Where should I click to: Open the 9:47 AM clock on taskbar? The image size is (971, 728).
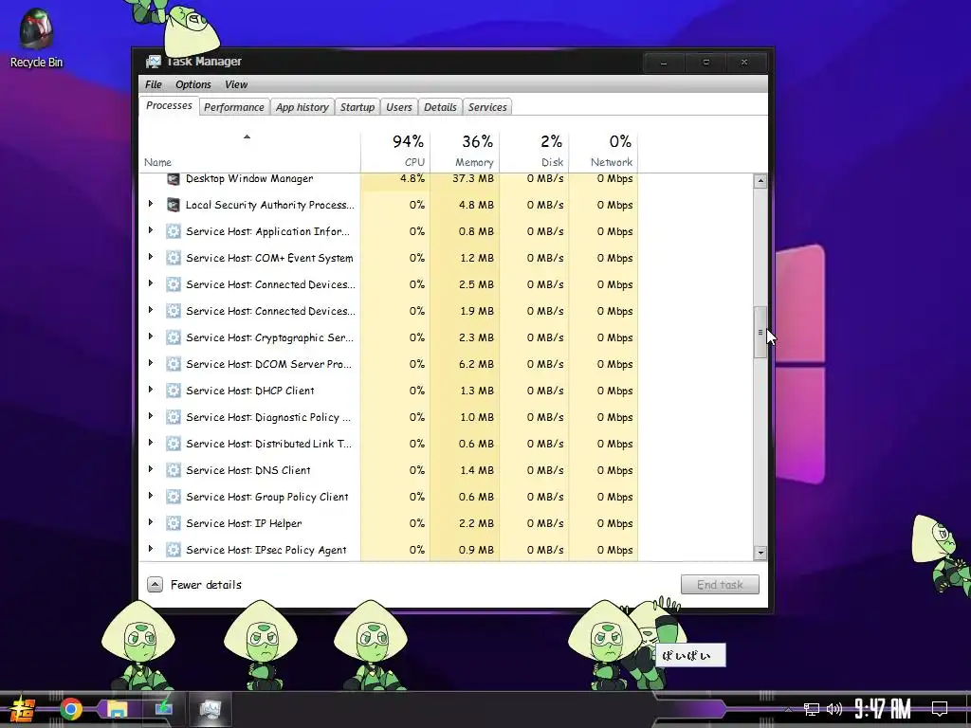pyautogui.click(x=883, y=709)
